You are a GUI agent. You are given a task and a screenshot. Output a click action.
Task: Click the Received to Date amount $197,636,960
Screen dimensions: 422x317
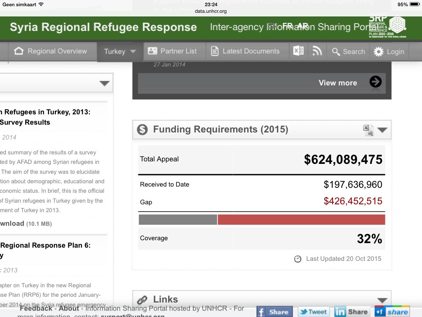point(353,185)
